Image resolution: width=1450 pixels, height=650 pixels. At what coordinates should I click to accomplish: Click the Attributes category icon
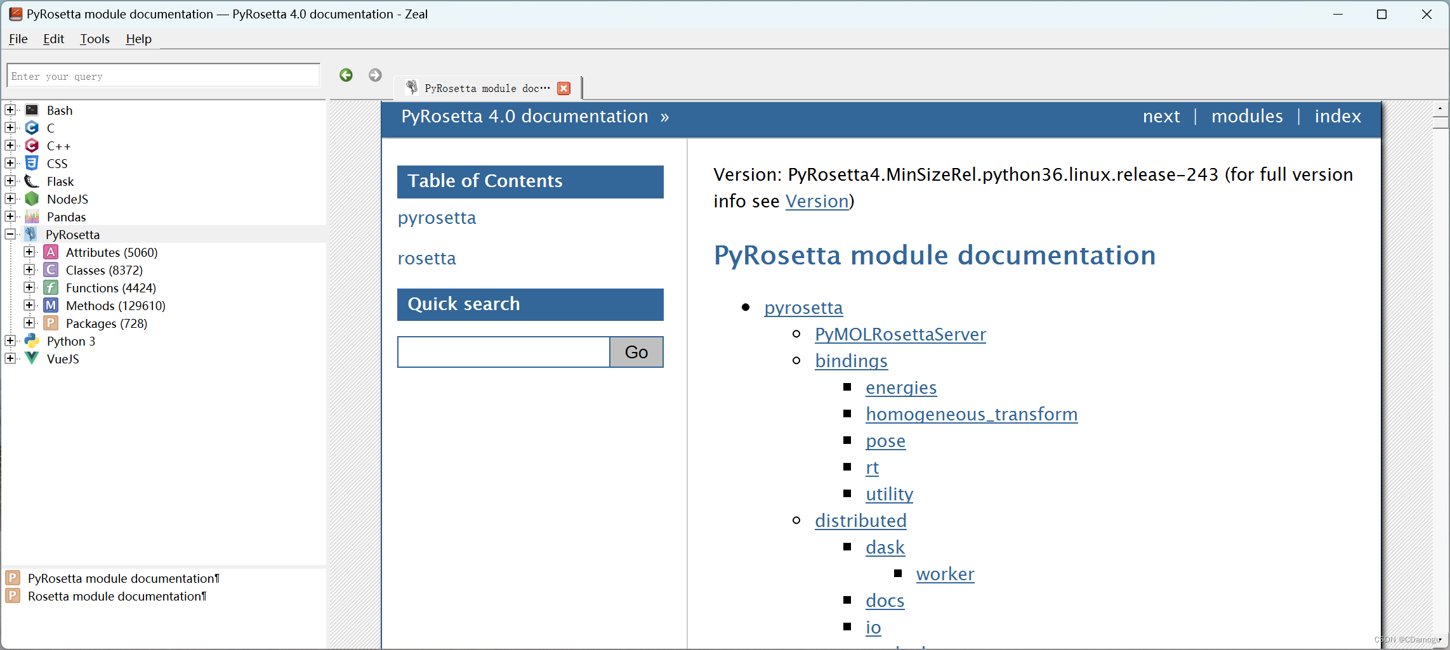pyautogui.click(x=51, y=252)
